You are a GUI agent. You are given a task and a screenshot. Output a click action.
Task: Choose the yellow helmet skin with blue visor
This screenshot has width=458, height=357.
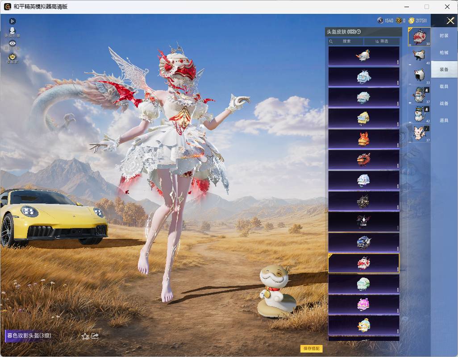tap(364, 118)
